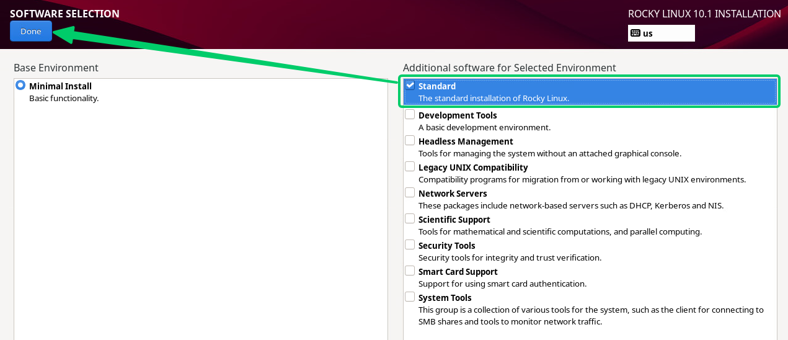Click the 'Basic functionality.' description text
The image size is (788, 340).
click(64, 98)
